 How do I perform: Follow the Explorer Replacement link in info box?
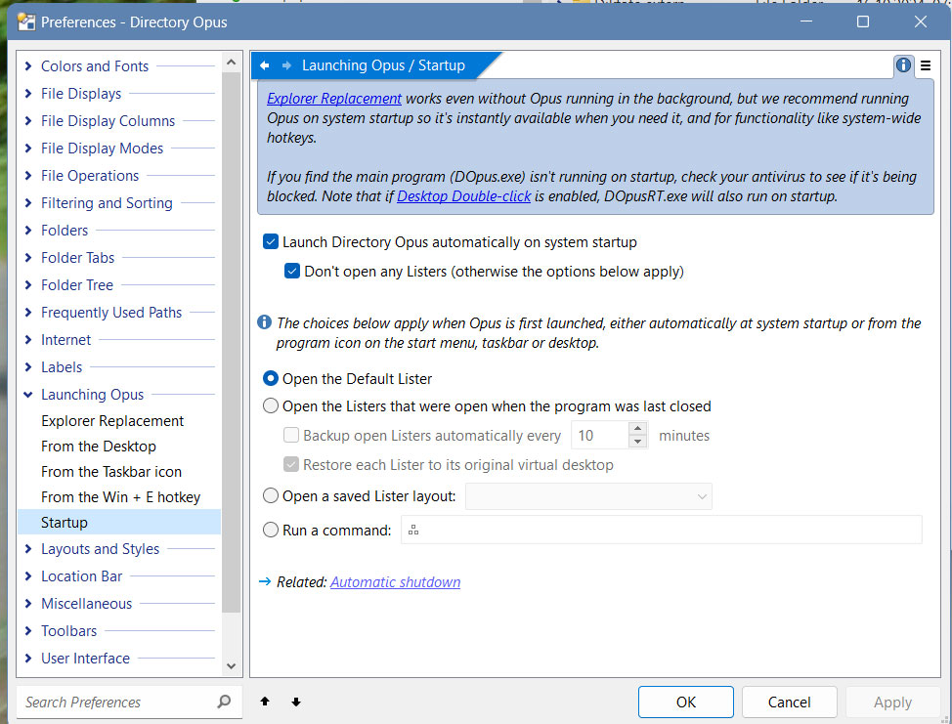(334, 99)
